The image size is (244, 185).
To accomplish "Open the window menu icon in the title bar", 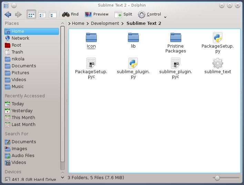I will click(6, 6).
